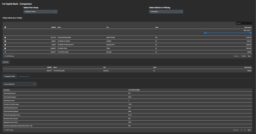
Task: Click the State column header in bank list
Action: (157, 27)
